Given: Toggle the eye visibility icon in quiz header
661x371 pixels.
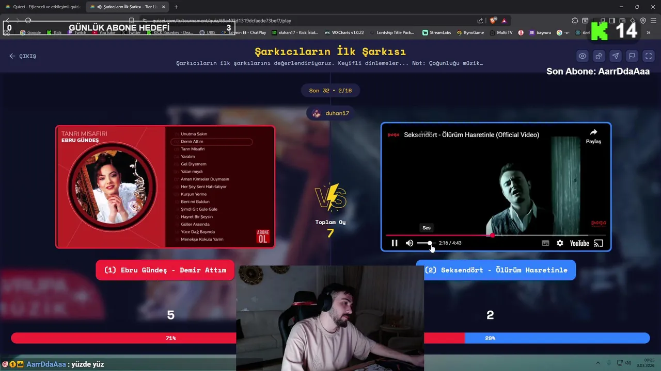Looking at the screenshot, I should point(583,56).
